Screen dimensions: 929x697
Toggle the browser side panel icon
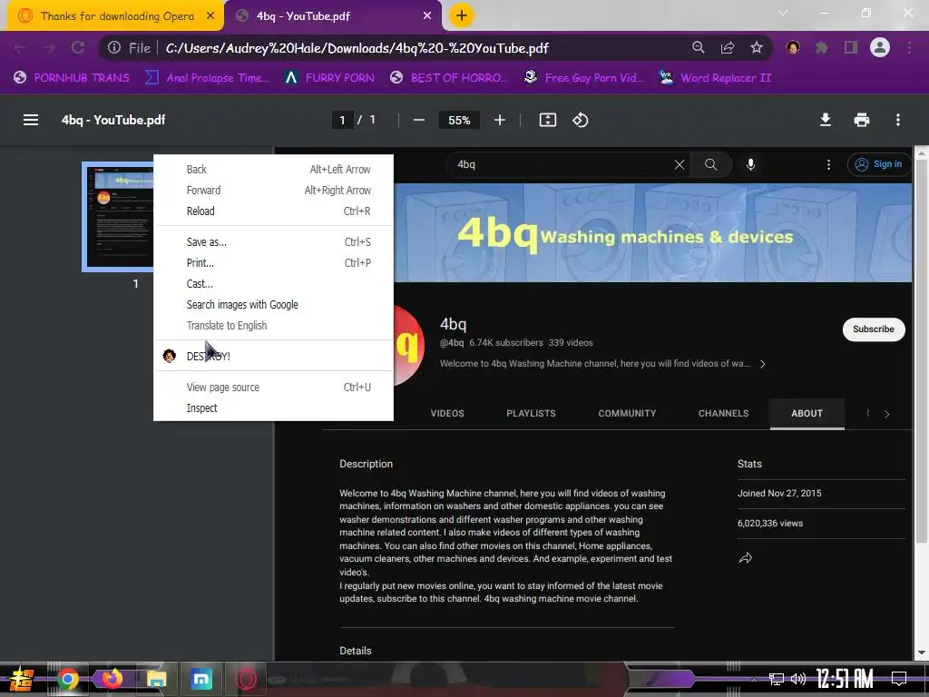(851, 47)
